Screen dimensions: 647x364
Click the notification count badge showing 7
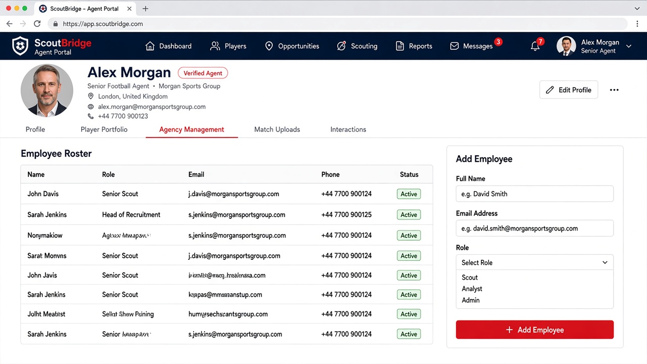tap(541, 41)
